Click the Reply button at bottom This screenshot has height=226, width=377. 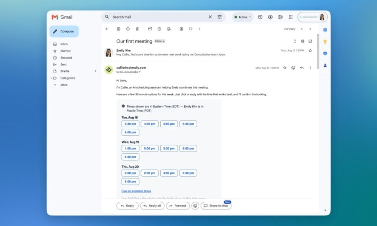[127, 206]
